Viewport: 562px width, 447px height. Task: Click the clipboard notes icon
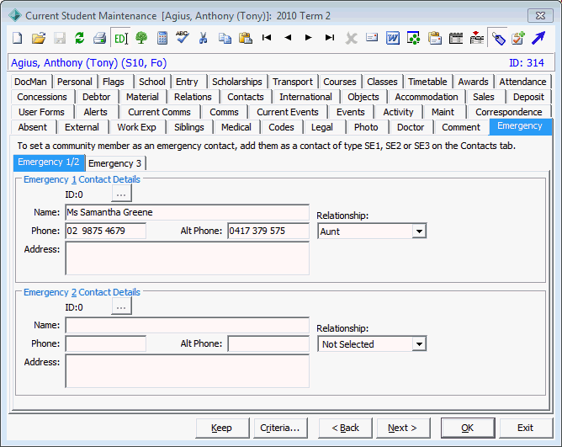(435, 38)
